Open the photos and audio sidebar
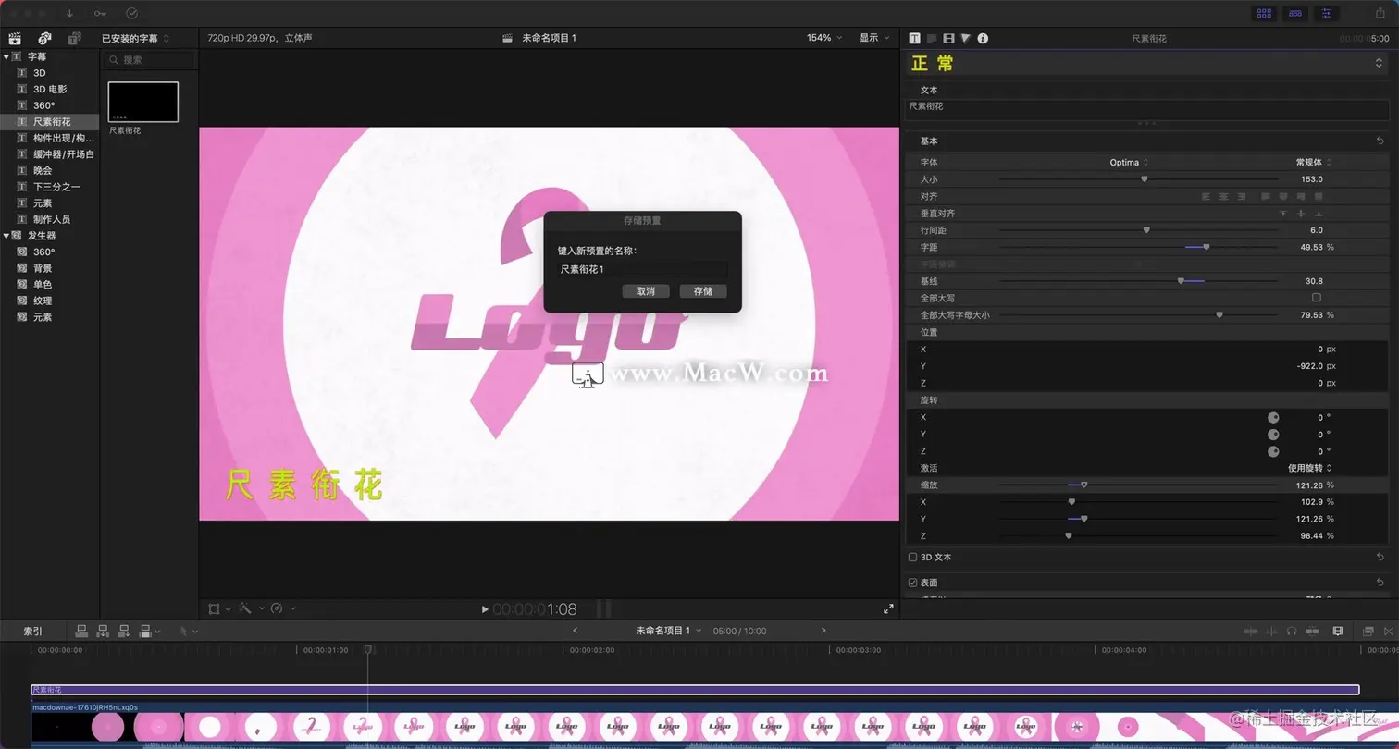1399x749 pixels. pos(44,38)
